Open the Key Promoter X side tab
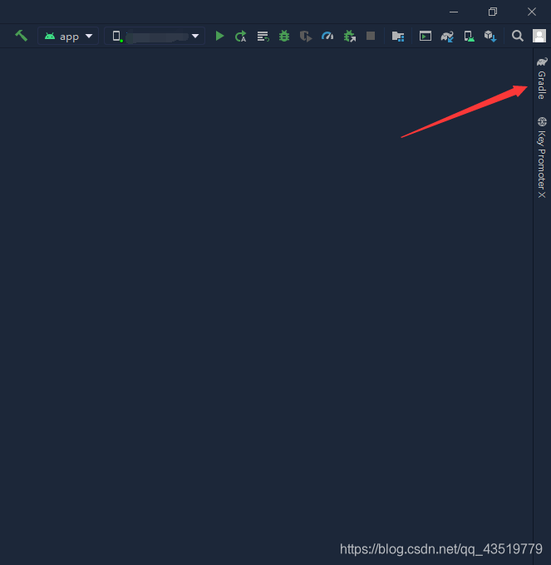Screen dimensions: 551x565 542,157
